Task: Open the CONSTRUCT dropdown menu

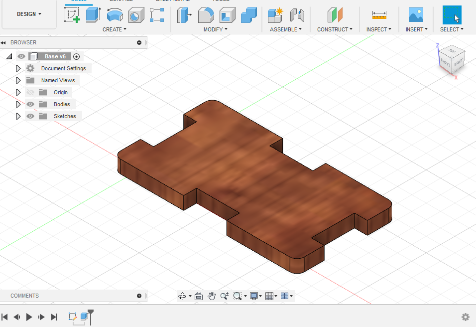Action: pyautogui.click(x=335, y=29)
